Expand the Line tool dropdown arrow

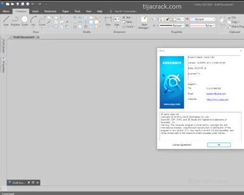coord(6,28)
